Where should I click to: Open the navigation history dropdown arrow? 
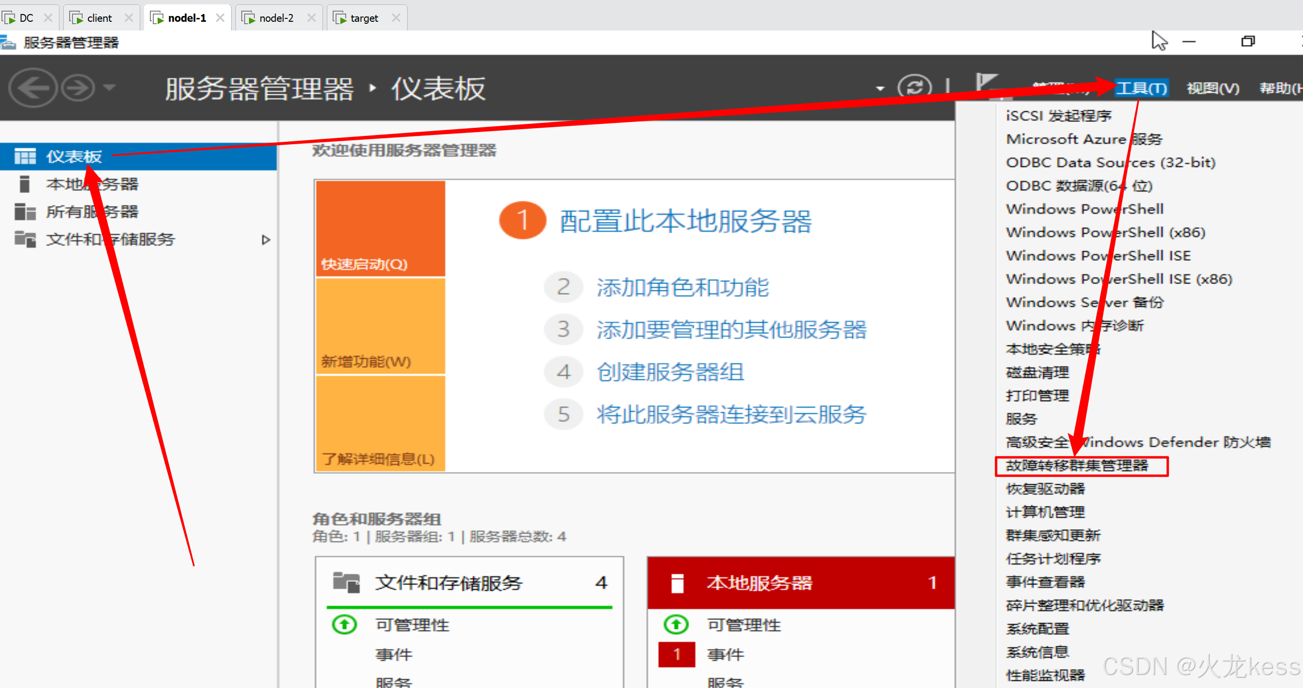pos(109,88)
